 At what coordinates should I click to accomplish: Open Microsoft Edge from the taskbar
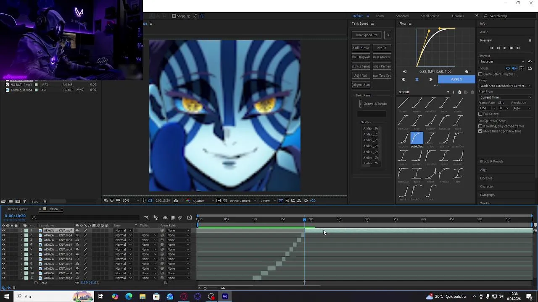point(129,297)
